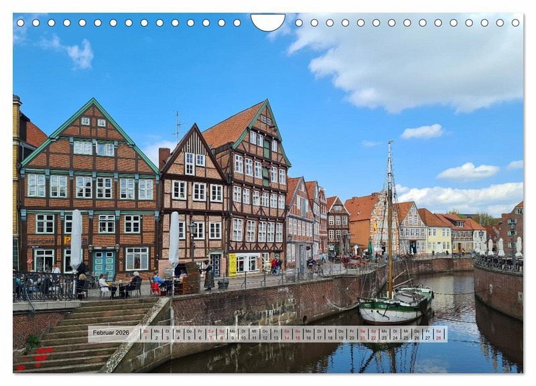
Task: Click the yellow poster beside the building entrance
Action: (232, 264)
